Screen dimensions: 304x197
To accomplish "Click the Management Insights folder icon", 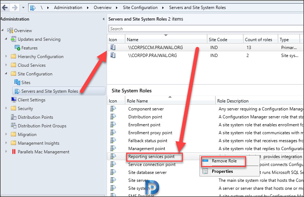I will [x=13, y=143].
